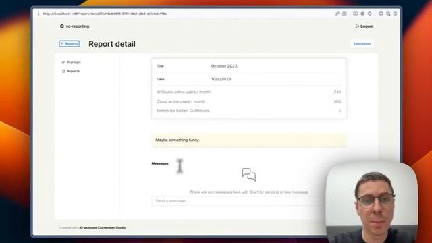The width and height of the screenshot is (432, 243).
Task: Go back using the Reports button
Action: pos(69,43)
